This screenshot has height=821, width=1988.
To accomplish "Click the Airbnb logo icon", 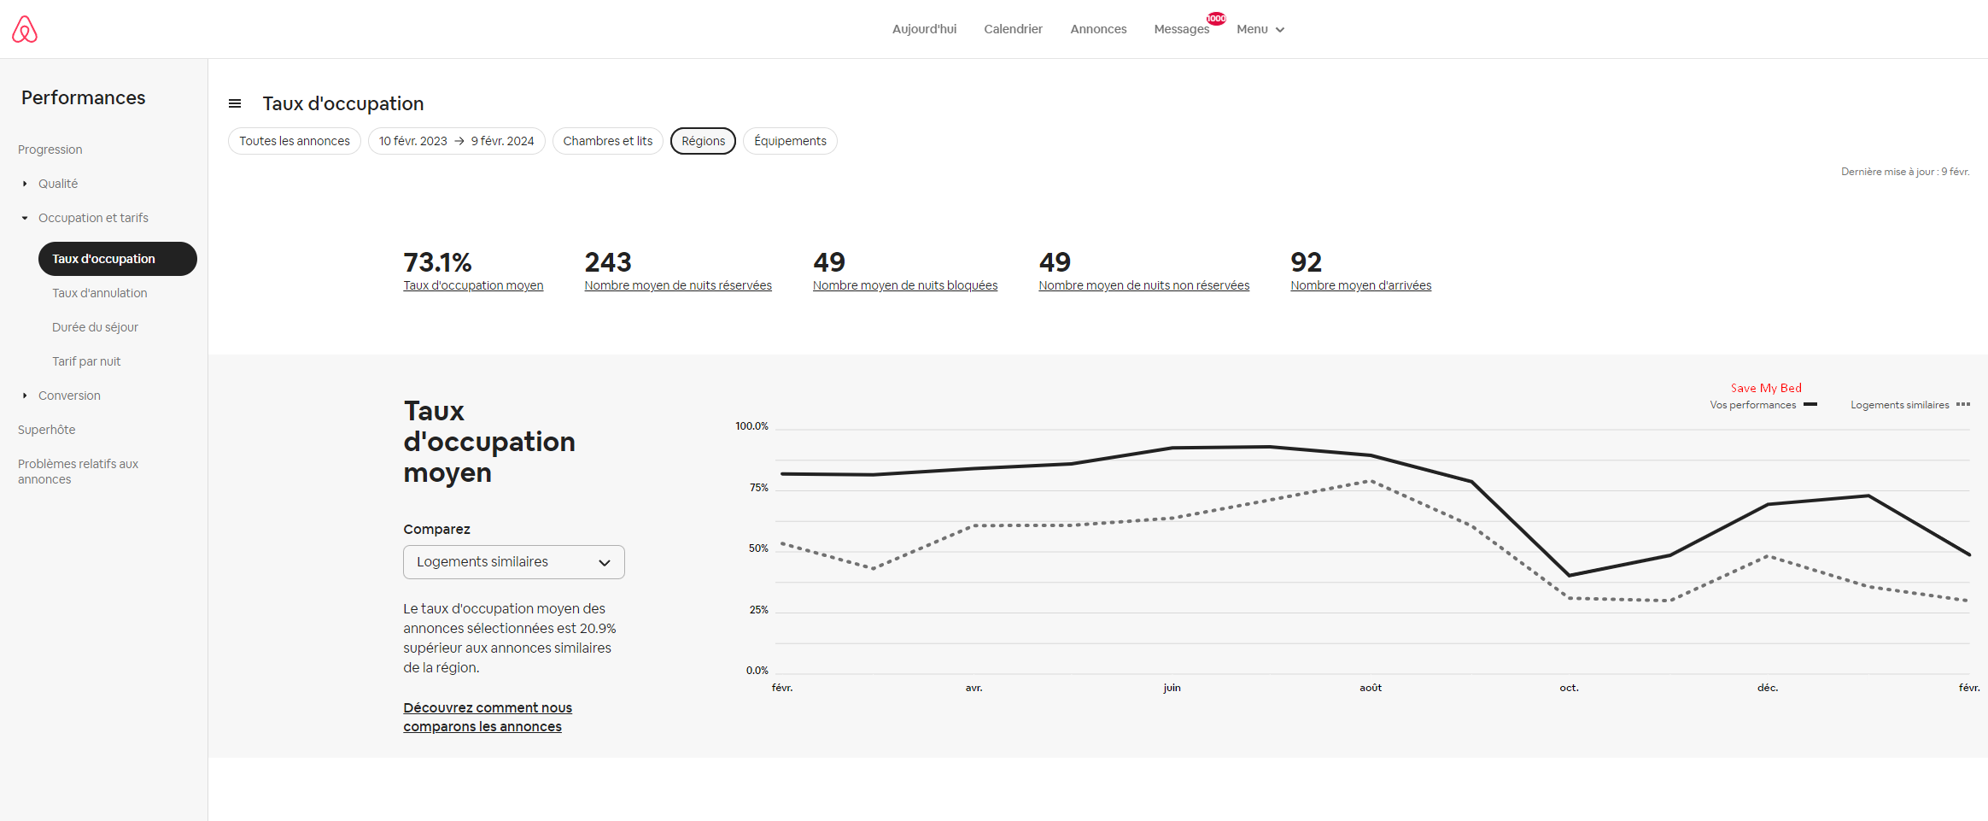I will 25,29.
